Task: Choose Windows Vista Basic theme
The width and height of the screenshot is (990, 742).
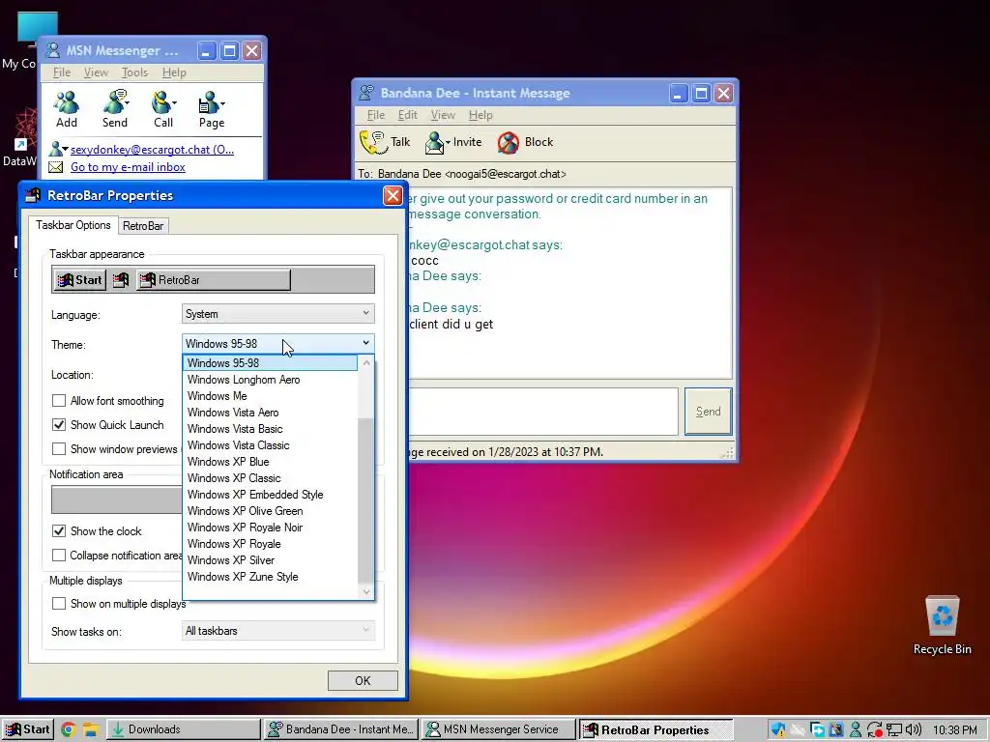Action: click(271, 428)
